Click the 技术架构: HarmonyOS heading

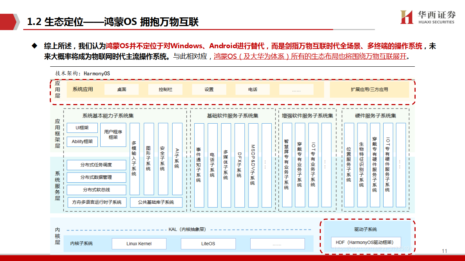(x=82, y=73)
